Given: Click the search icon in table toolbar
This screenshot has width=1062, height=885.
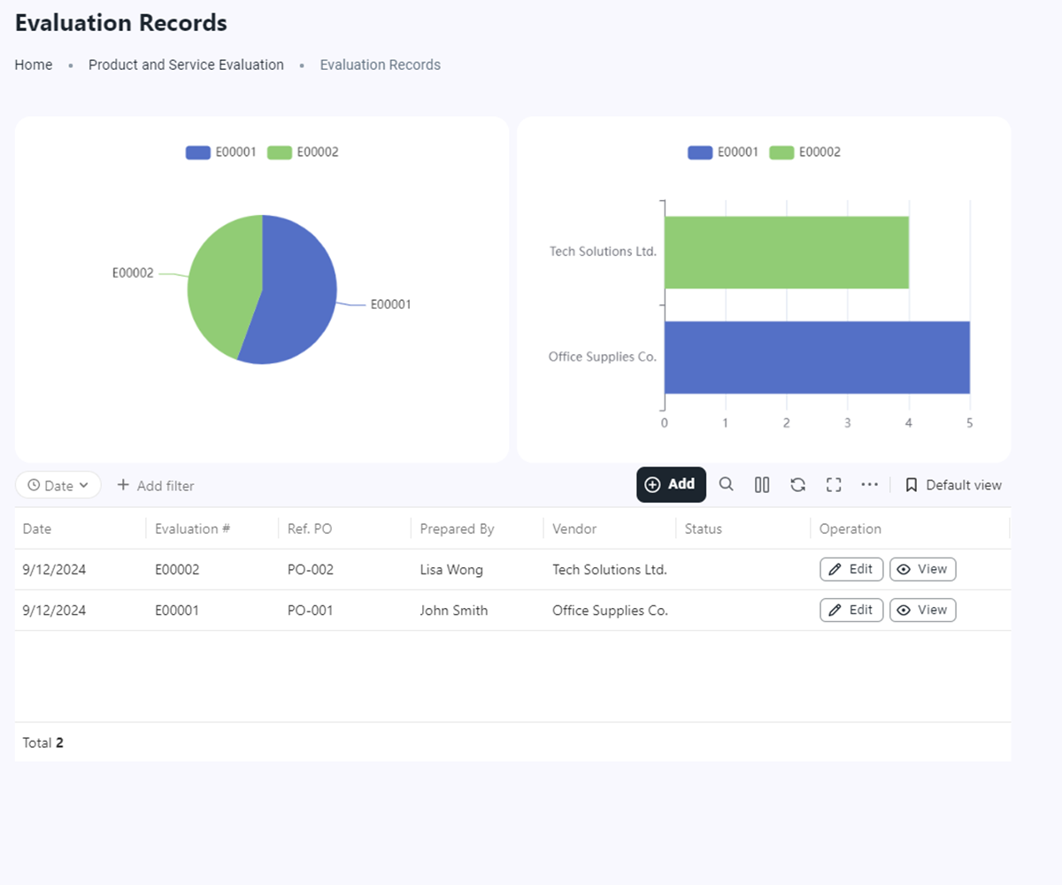Looking at the screenshot, I should tap(726, 484).
